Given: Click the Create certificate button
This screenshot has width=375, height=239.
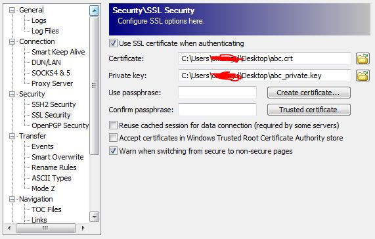Looking at the screenshot, I should point(309,93).
